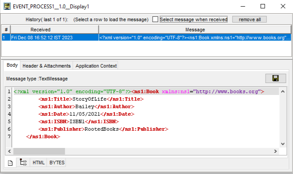The width and height of the screenshot is (293, 174).
Task: Click the remove all button
Action: point(249,19)
